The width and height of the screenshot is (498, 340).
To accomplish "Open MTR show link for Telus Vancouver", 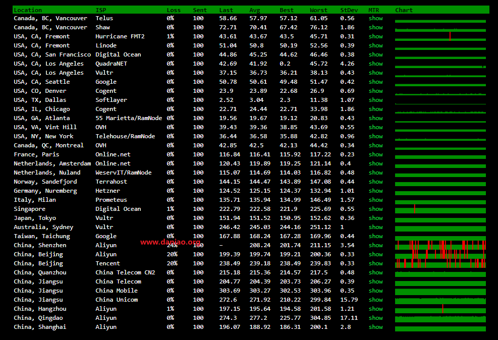I will [375, 19].
